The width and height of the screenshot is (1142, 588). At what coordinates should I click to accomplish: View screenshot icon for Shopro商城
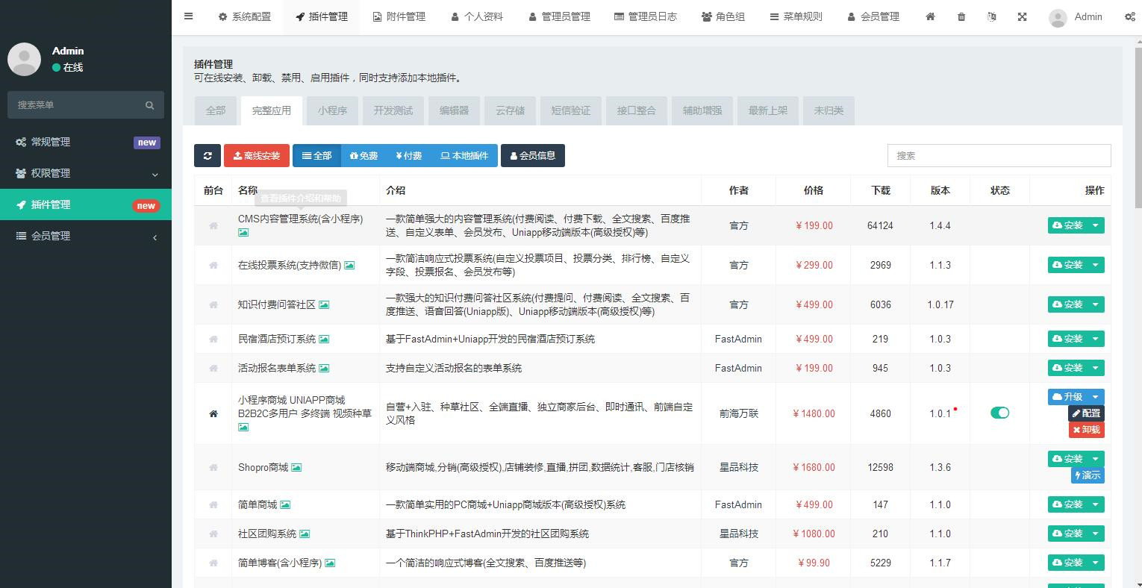point(296,467)
